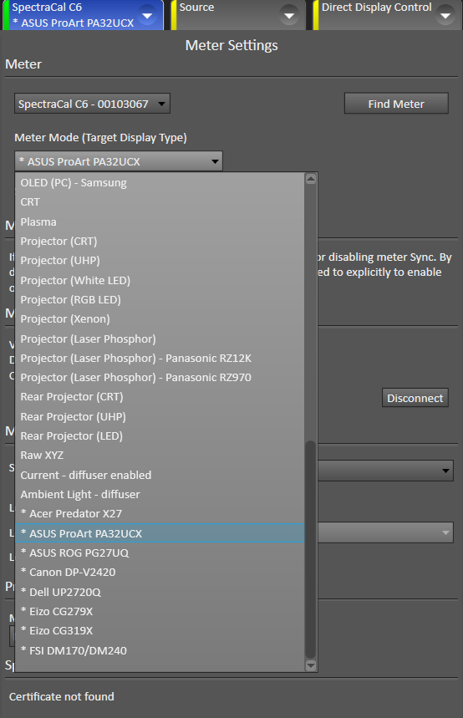Screen dimensions: 463x718
Task: Pick highlighted ASUS ProArt PA32UCX list entry
Action: [x=160, y=533]
